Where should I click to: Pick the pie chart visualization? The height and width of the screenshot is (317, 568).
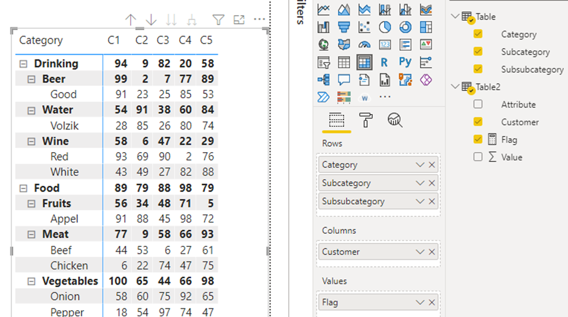385,27
